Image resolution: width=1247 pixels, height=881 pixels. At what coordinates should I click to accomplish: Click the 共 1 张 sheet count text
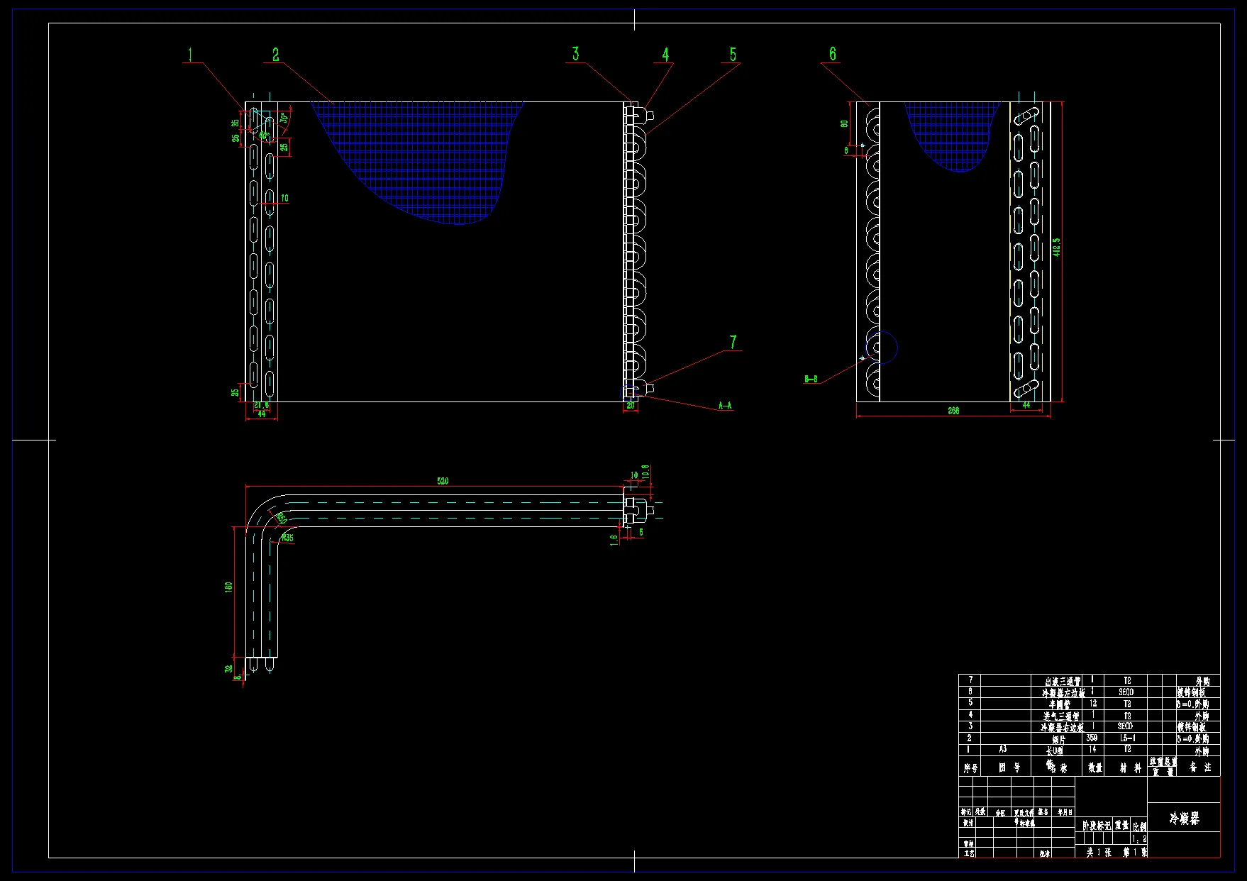[x=1099, y=853]
